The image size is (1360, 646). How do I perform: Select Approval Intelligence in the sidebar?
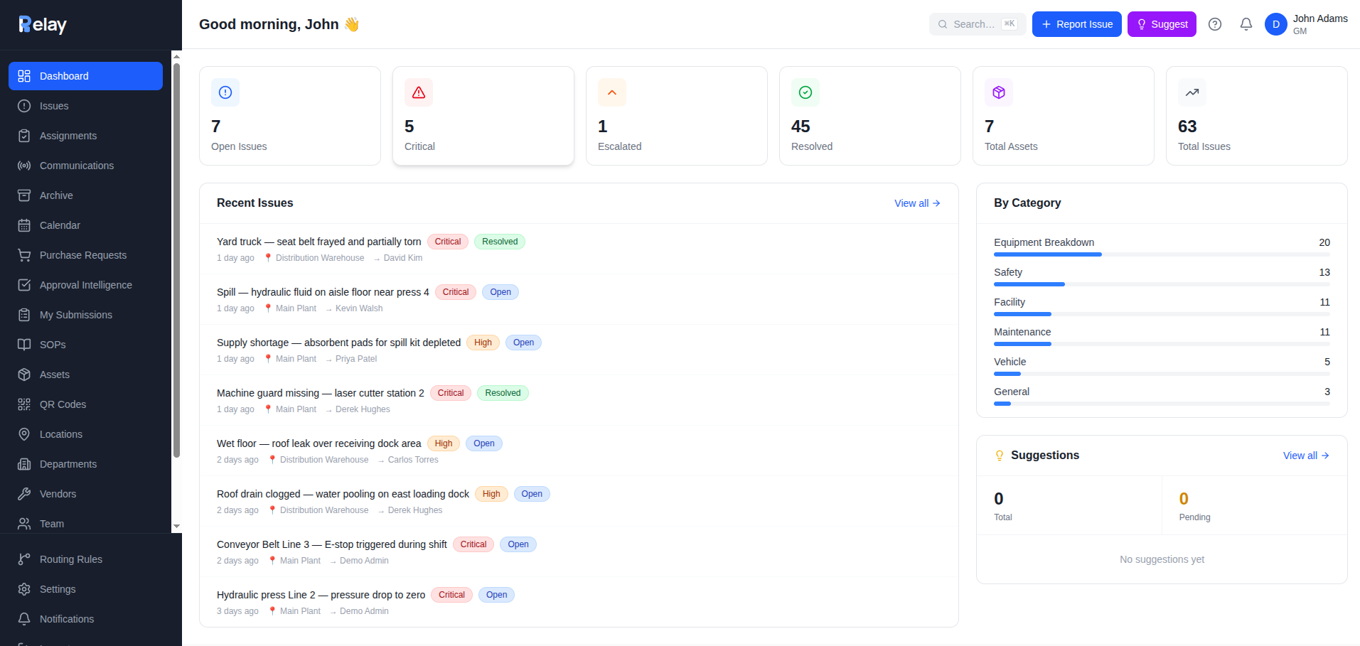[85, 285]
